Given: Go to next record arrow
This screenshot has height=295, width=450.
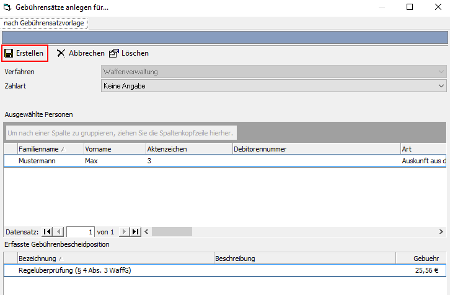Looking at the screenshot, I should click(x=125, y=232).
